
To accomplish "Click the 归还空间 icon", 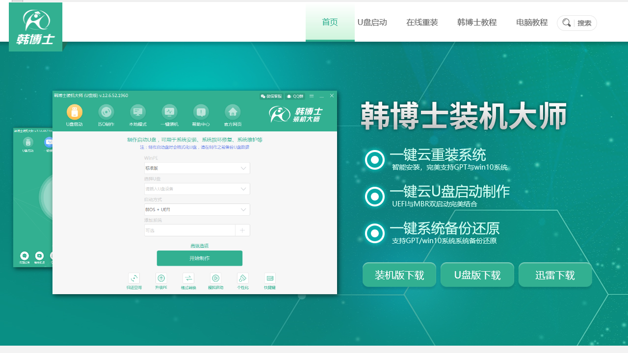I will coord(134,278).
